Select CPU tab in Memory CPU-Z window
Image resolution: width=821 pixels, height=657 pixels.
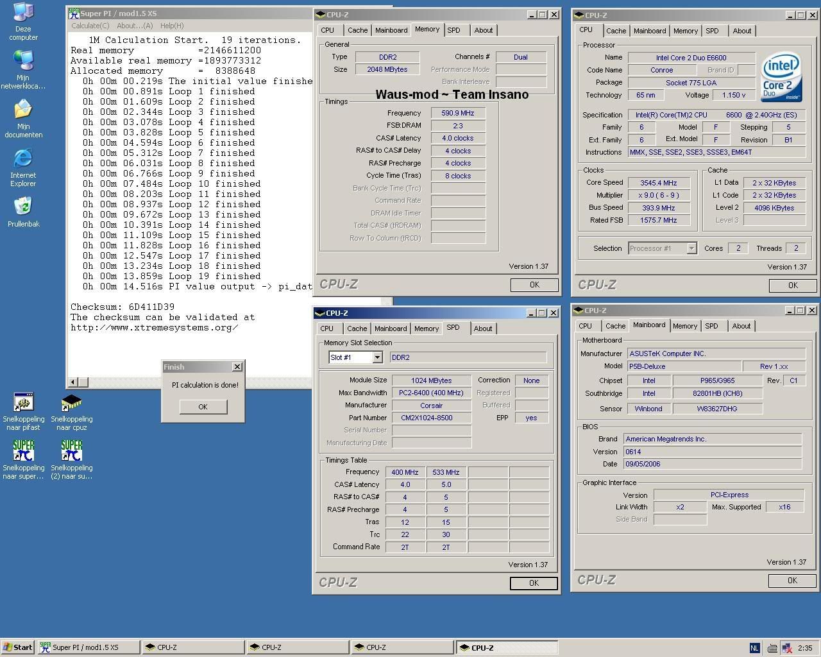tap(328, 30)
